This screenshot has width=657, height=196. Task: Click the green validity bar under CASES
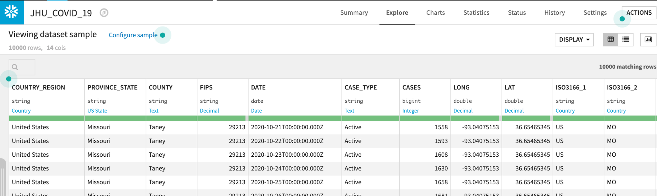coord(425,118)
